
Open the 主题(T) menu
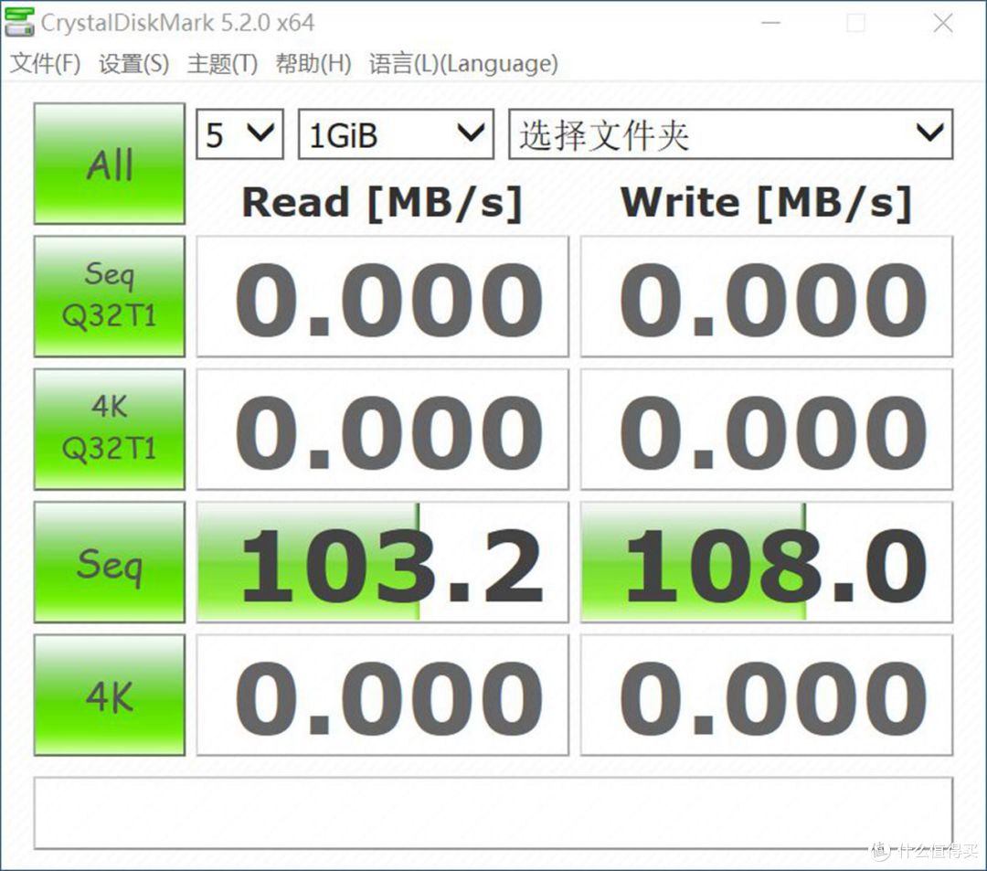click(x=222, y=64)
